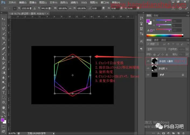This screenshot has width=190, height=135.
Task: Open status bar info arrow
Action: tap(54, 133)
